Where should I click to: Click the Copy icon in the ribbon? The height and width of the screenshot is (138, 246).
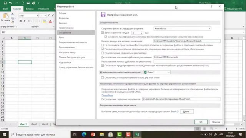coord(12,18)
